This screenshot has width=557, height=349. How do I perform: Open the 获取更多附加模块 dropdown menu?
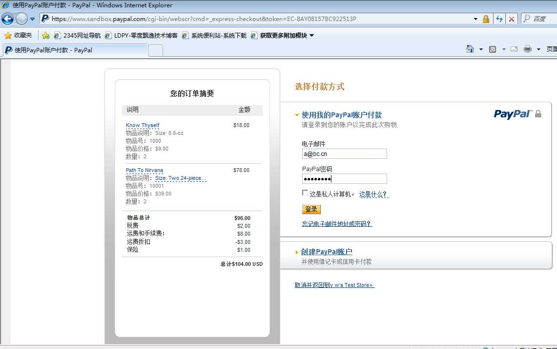pos(310,35)
